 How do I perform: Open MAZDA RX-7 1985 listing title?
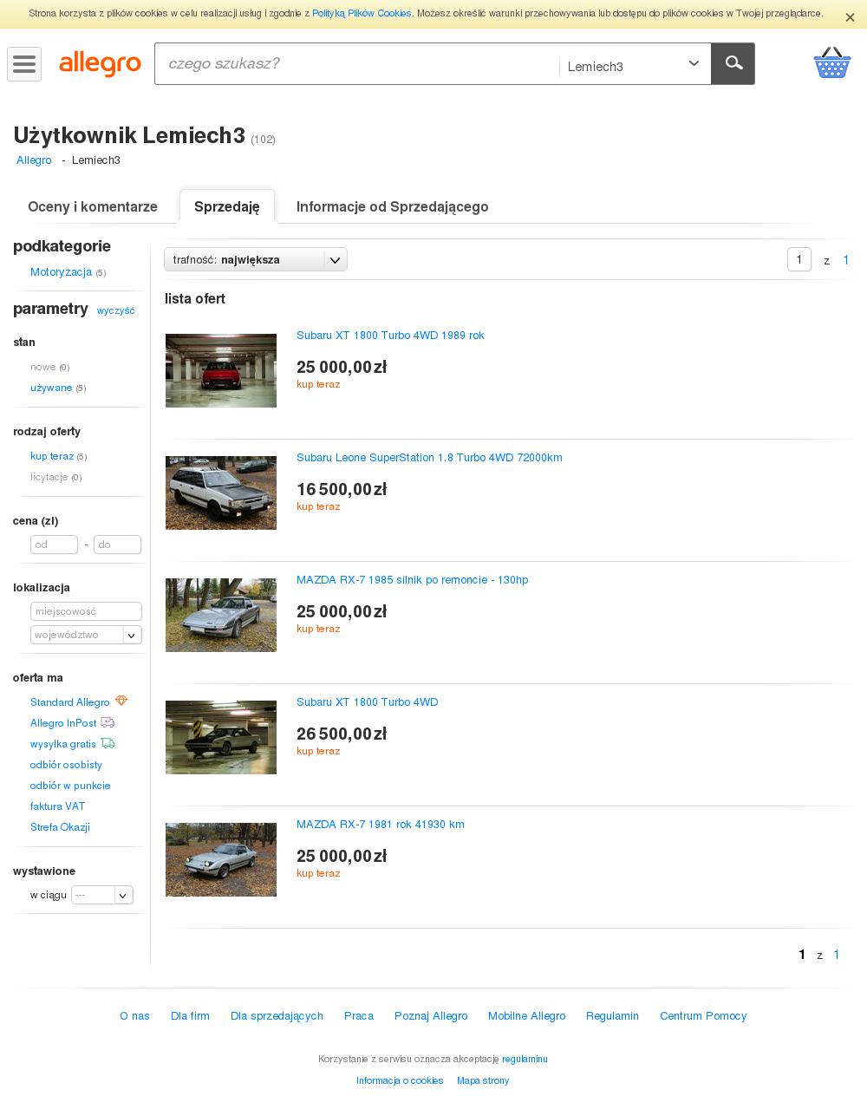(412, 580)
